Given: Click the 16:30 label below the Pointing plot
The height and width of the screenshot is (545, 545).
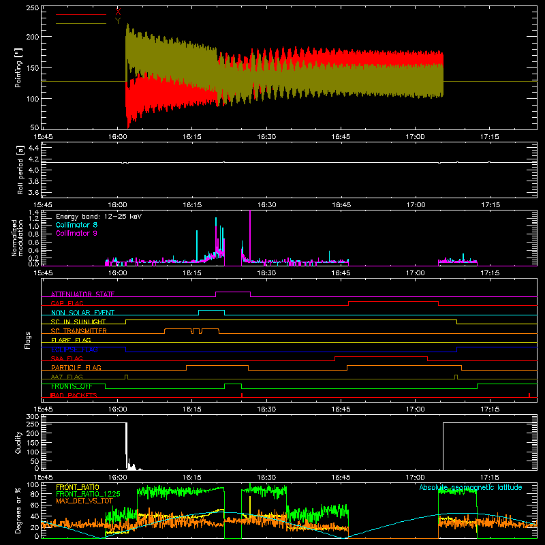Looking at the screenshot, I should [x=266, y=137].
